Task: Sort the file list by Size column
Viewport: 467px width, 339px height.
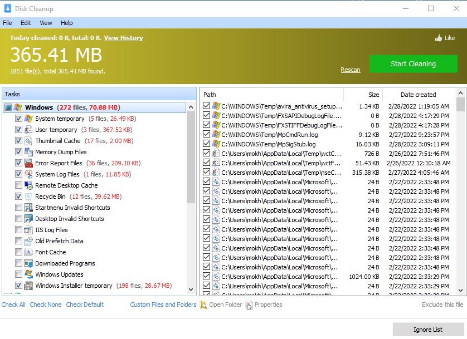Action: point(363,95)
